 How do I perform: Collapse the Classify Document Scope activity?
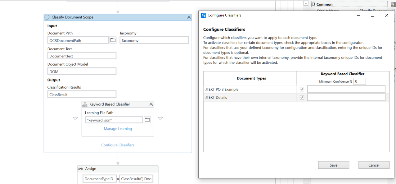pos(189,17)
